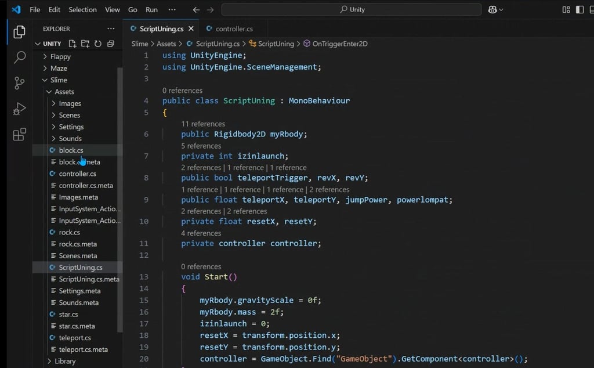Image resolution: width=594 pixels, height=368 pixels.
Task: Open the Extensions view icon
Action: pos(19,134)
